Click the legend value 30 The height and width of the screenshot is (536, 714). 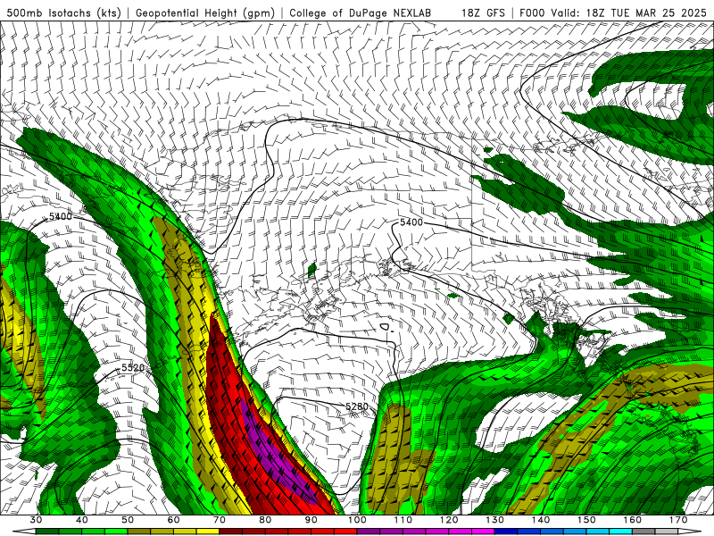(x=36, y=520)
